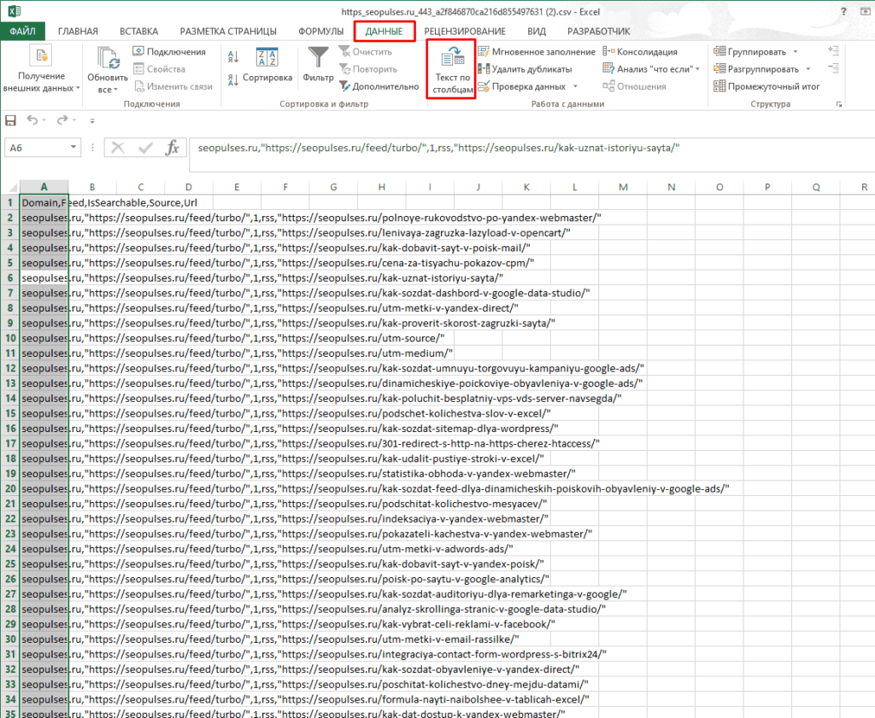Switch to the РАЗРАБОТЧИК tab
This screenshot has width=875, height=718.
(x=599, y=32)
